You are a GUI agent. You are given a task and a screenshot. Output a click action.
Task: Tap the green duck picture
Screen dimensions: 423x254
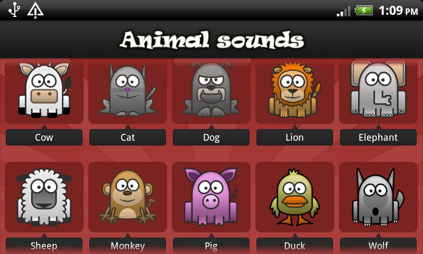click(x=295, y=197)
